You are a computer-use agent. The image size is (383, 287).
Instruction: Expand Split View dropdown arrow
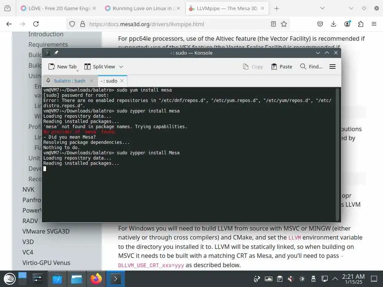point(121,67)
